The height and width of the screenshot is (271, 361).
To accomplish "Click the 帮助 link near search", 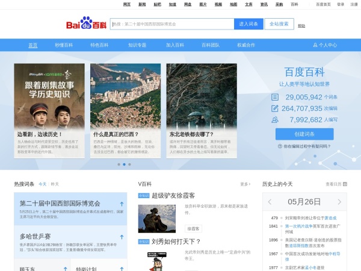I will pyautogui.click(x=301, y=26).
